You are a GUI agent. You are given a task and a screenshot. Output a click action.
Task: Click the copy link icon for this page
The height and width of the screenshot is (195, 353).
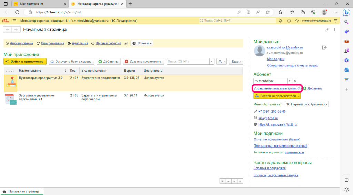pyautogui.click(x=327, y=30)
